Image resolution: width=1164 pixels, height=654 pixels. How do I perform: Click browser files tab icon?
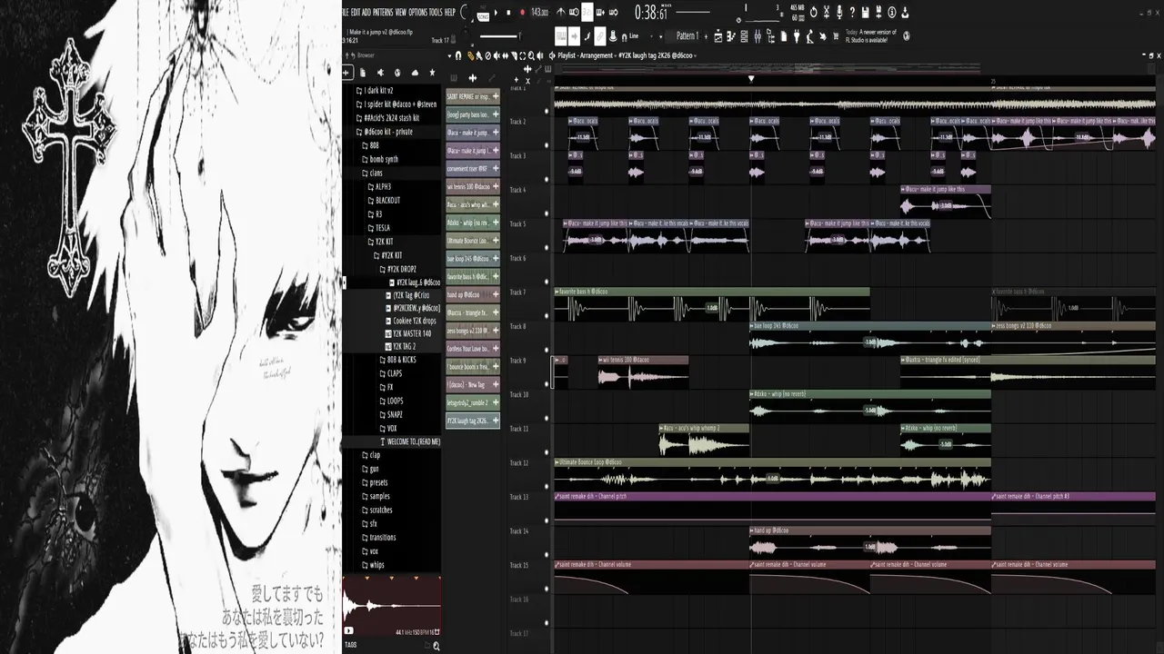[x=363, y=73]
